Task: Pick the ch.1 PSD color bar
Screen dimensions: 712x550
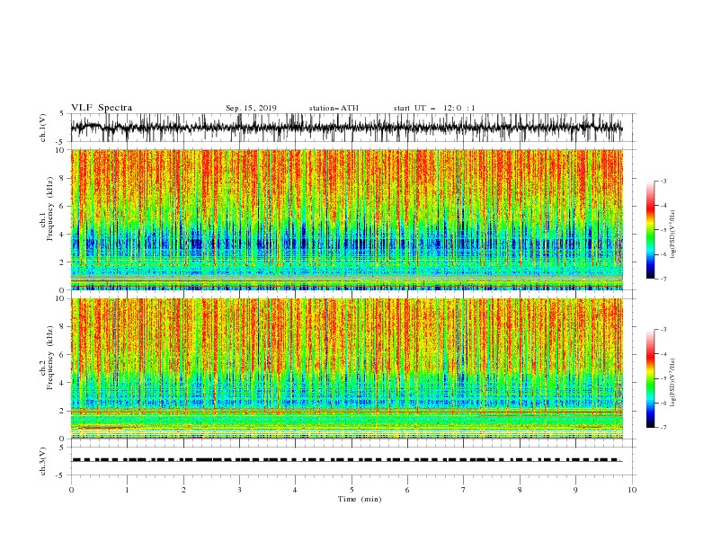Action: (650, 230)
